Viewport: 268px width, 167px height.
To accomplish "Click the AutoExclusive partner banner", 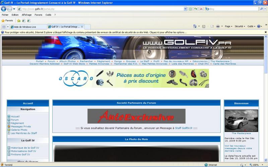I will (x=136, y=116).
